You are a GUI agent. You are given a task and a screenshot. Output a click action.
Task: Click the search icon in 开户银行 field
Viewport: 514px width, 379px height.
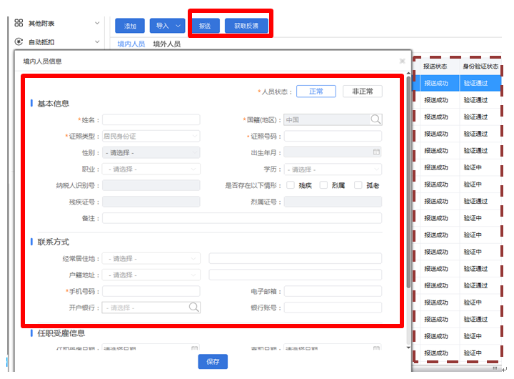193,308
